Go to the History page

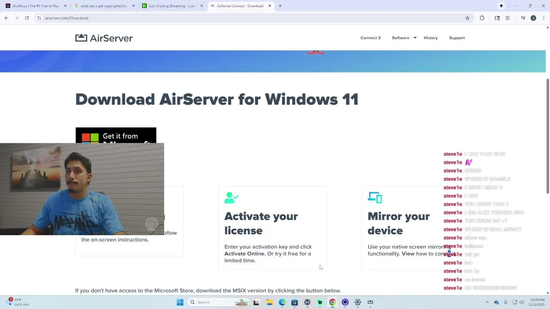[431, 38]
